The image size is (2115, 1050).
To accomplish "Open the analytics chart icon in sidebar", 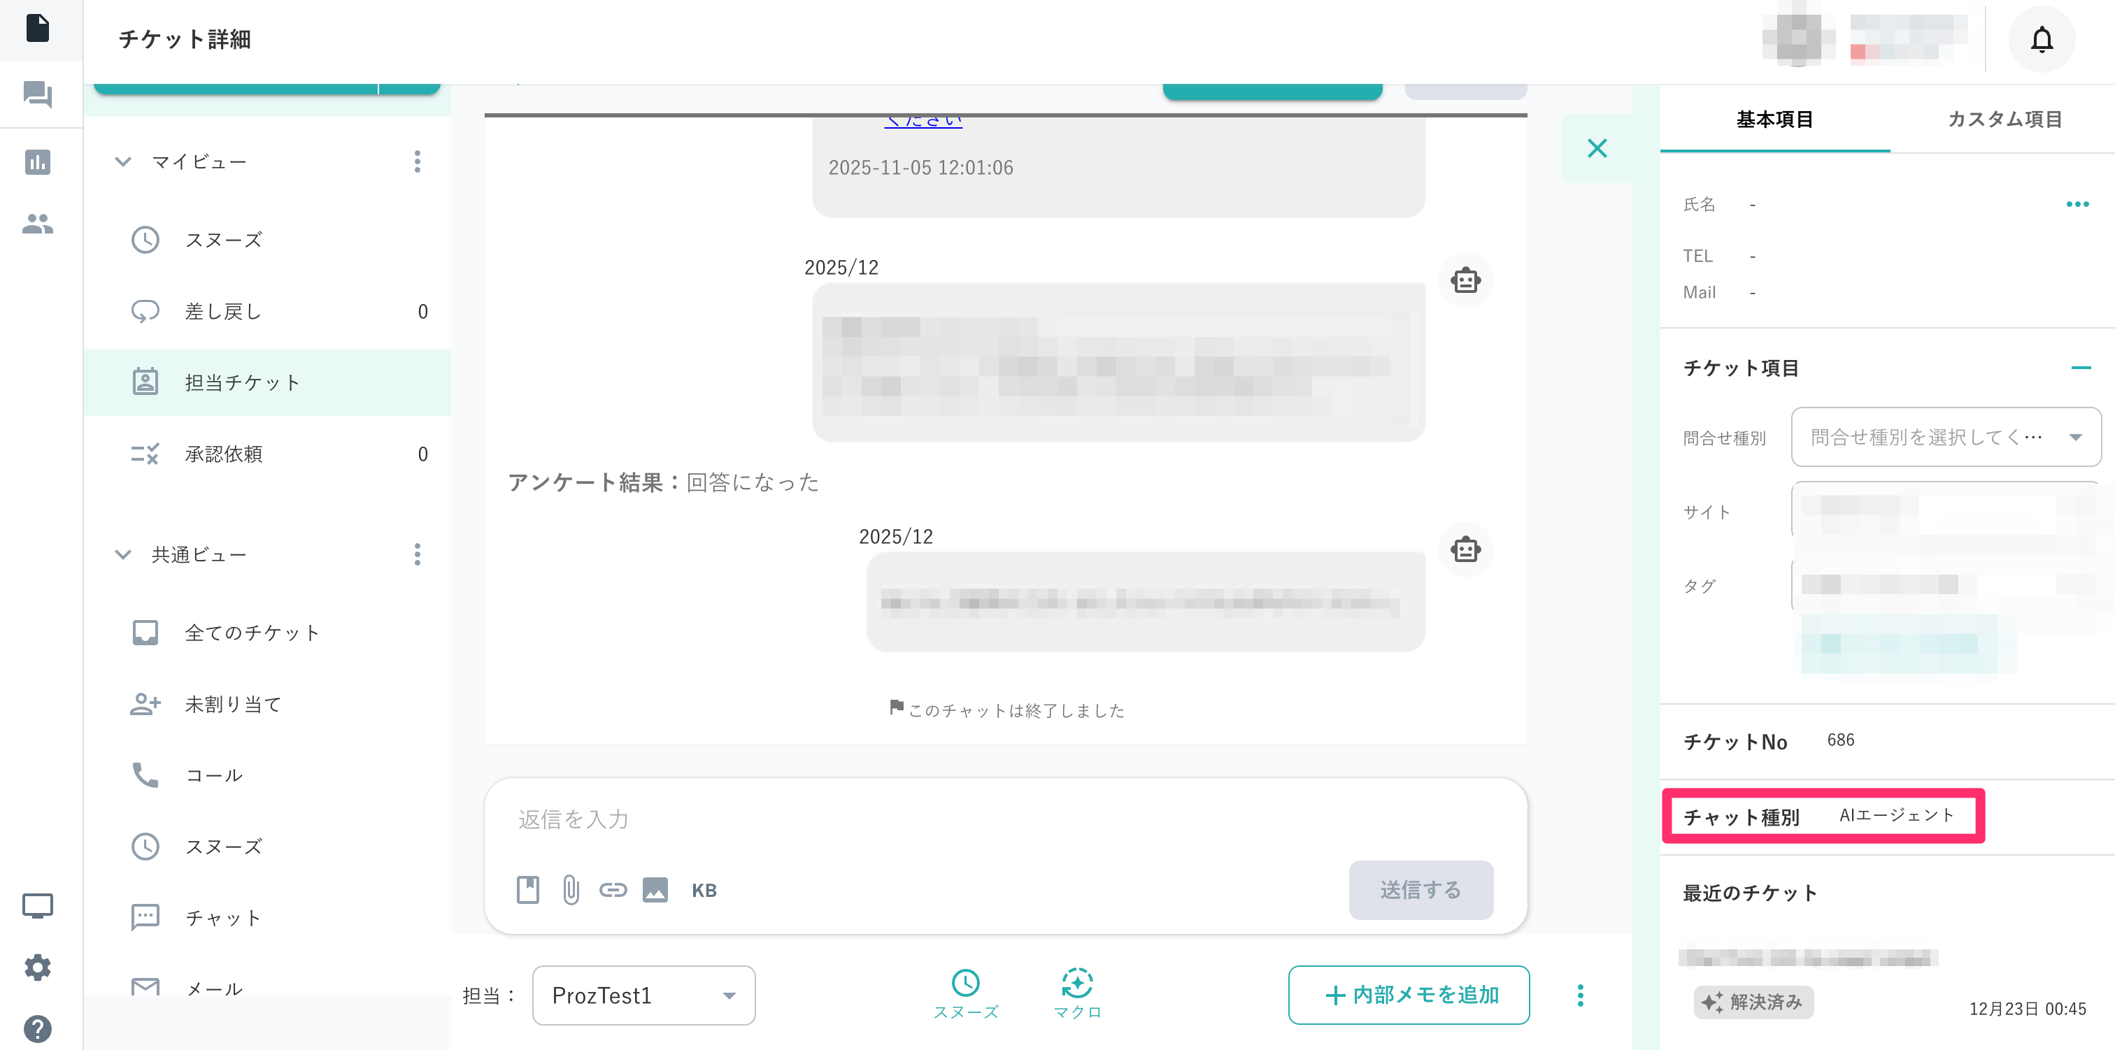I will point(38,161).
